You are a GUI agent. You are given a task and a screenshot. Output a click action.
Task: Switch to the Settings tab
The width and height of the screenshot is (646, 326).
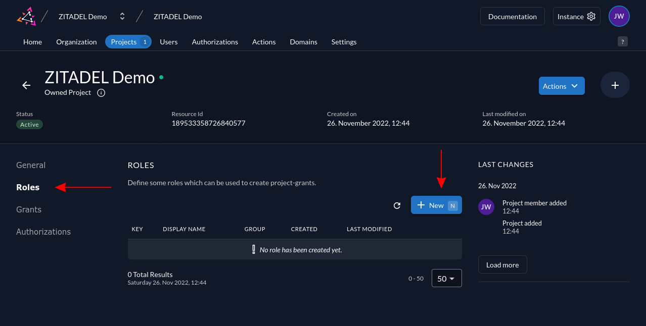click(344, 42)
